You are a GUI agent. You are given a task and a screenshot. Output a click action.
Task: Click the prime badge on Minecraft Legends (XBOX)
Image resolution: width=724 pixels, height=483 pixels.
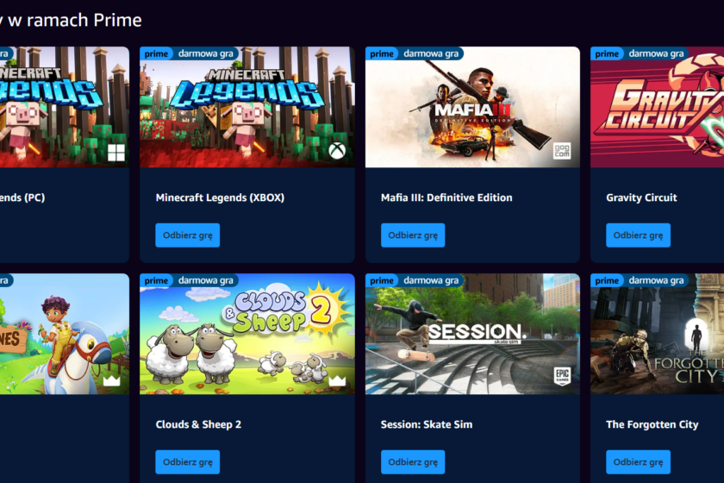156,53
